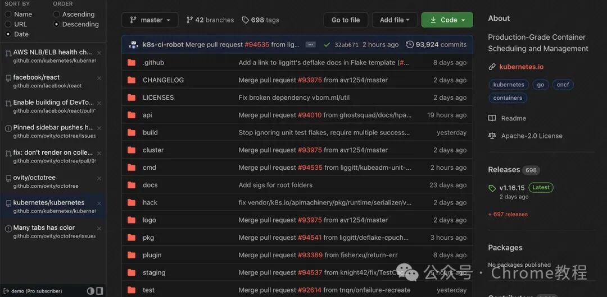Open the green Code dropdown
The width and height of the screenshot is (607, 297).
click(447, 20)
